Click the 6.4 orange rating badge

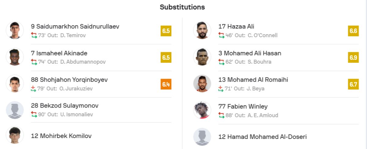(166, 84)
